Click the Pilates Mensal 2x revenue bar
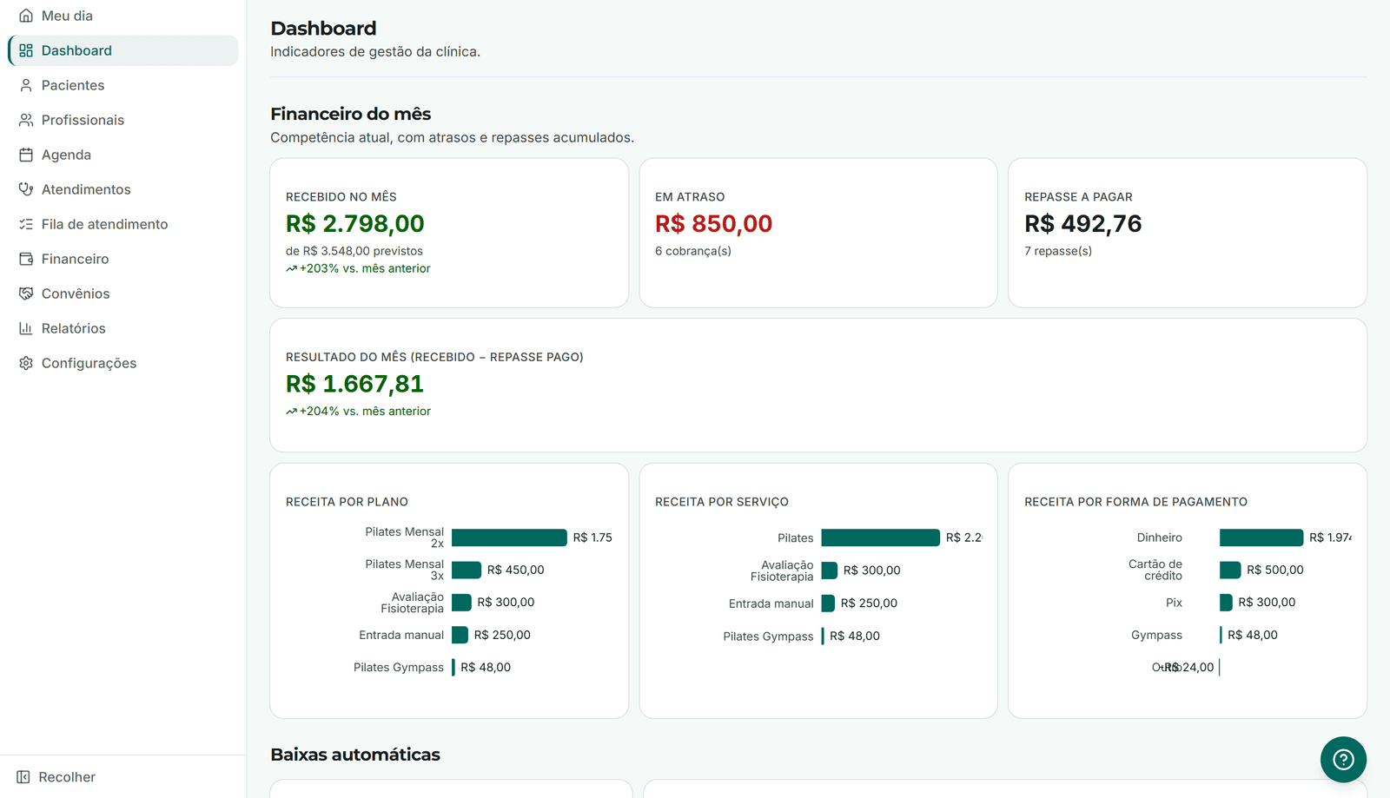The width and height of the screenshot is (1390, 798). pyautogui.click(x=509, y=537)
